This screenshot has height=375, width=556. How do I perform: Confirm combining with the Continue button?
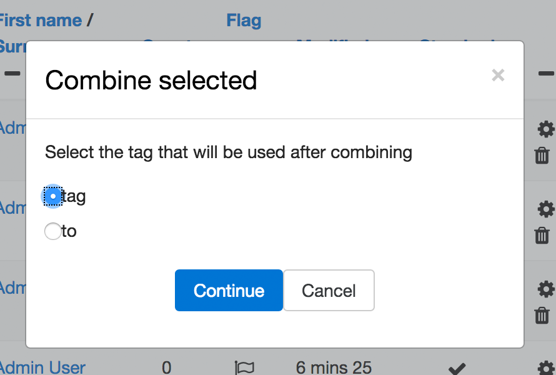pos(229,290)
